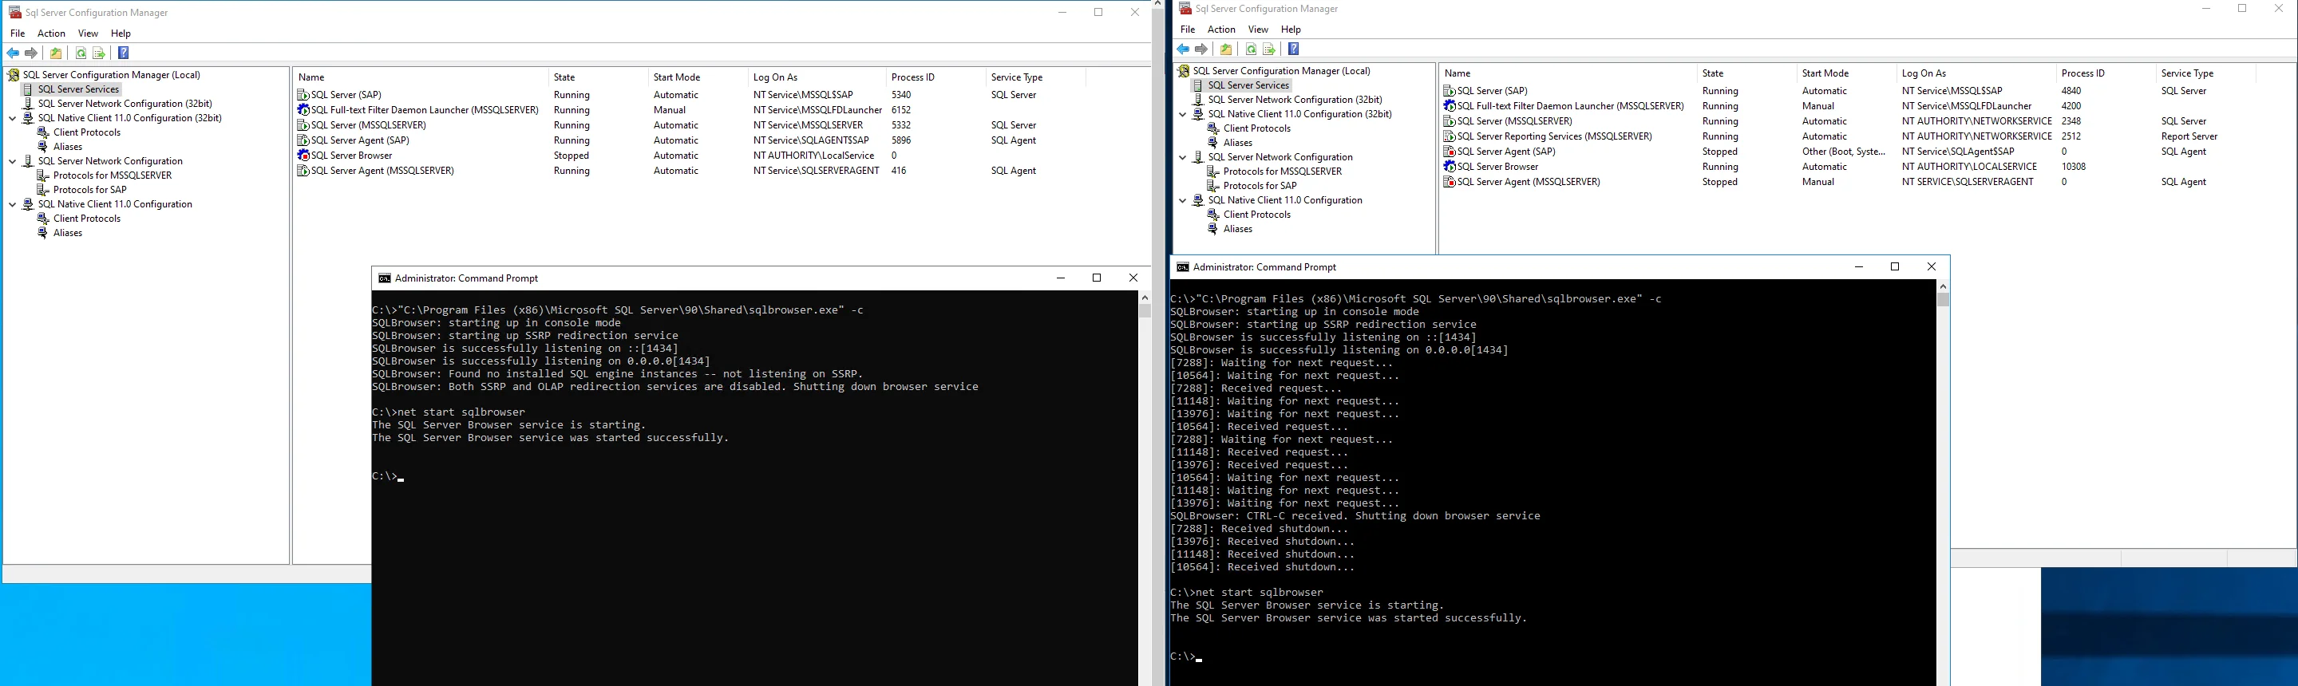Click Forward arrow in right Configuration Manager toolbar

click(1200, 49)
